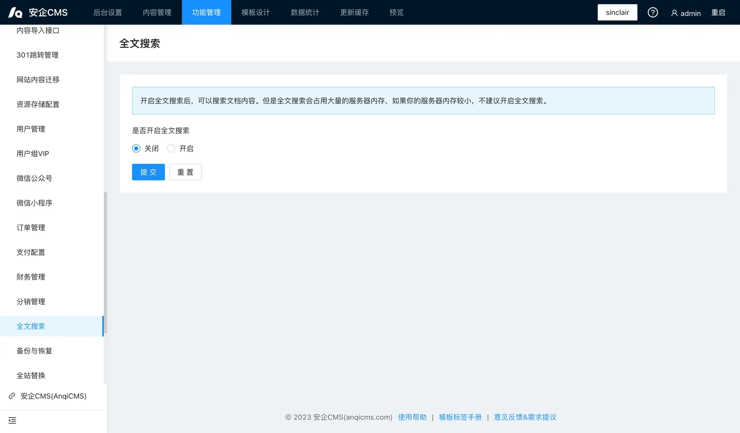Open the 内容管理 top menu
The width and height of the screenshot is (740, 433).
(x=157, y=12)
